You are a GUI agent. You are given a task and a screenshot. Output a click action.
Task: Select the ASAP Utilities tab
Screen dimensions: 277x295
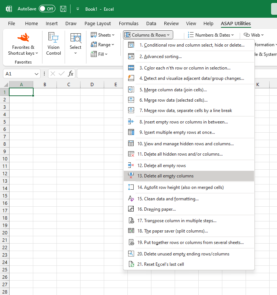pos(236,24)
